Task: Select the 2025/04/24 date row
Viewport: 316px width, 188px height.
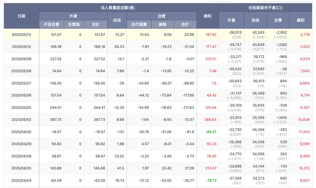Action: [x=158, y=181]
